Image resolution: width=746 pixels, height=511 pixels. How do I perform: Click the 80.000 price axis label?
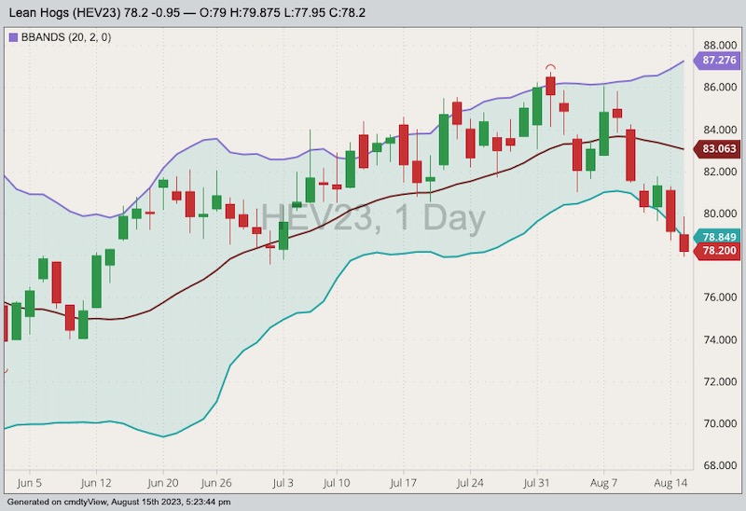(x=720, y=214)
